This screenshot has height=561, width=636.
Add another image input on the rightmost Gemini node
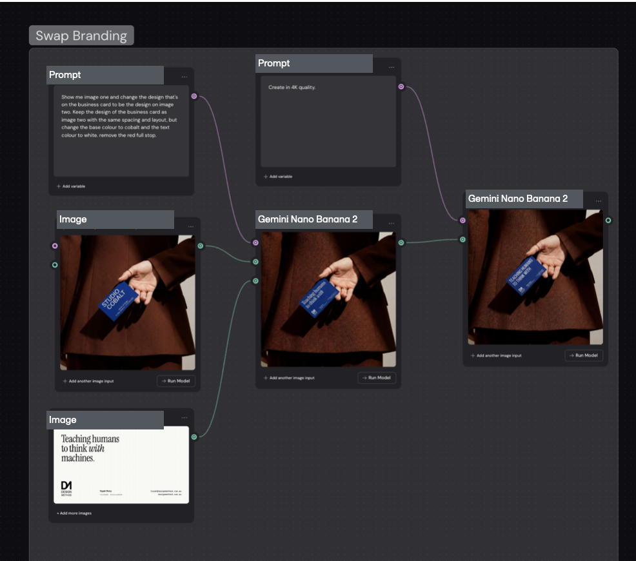(x=496, y=355)
